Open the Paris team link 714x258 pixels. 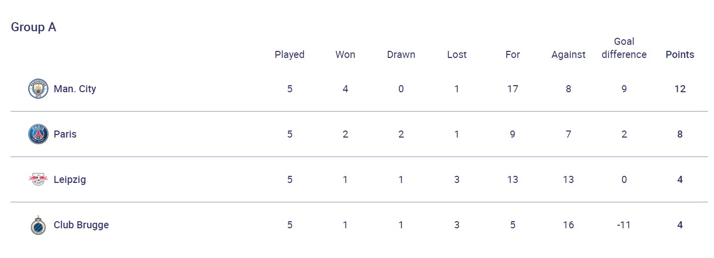(65, 134)
